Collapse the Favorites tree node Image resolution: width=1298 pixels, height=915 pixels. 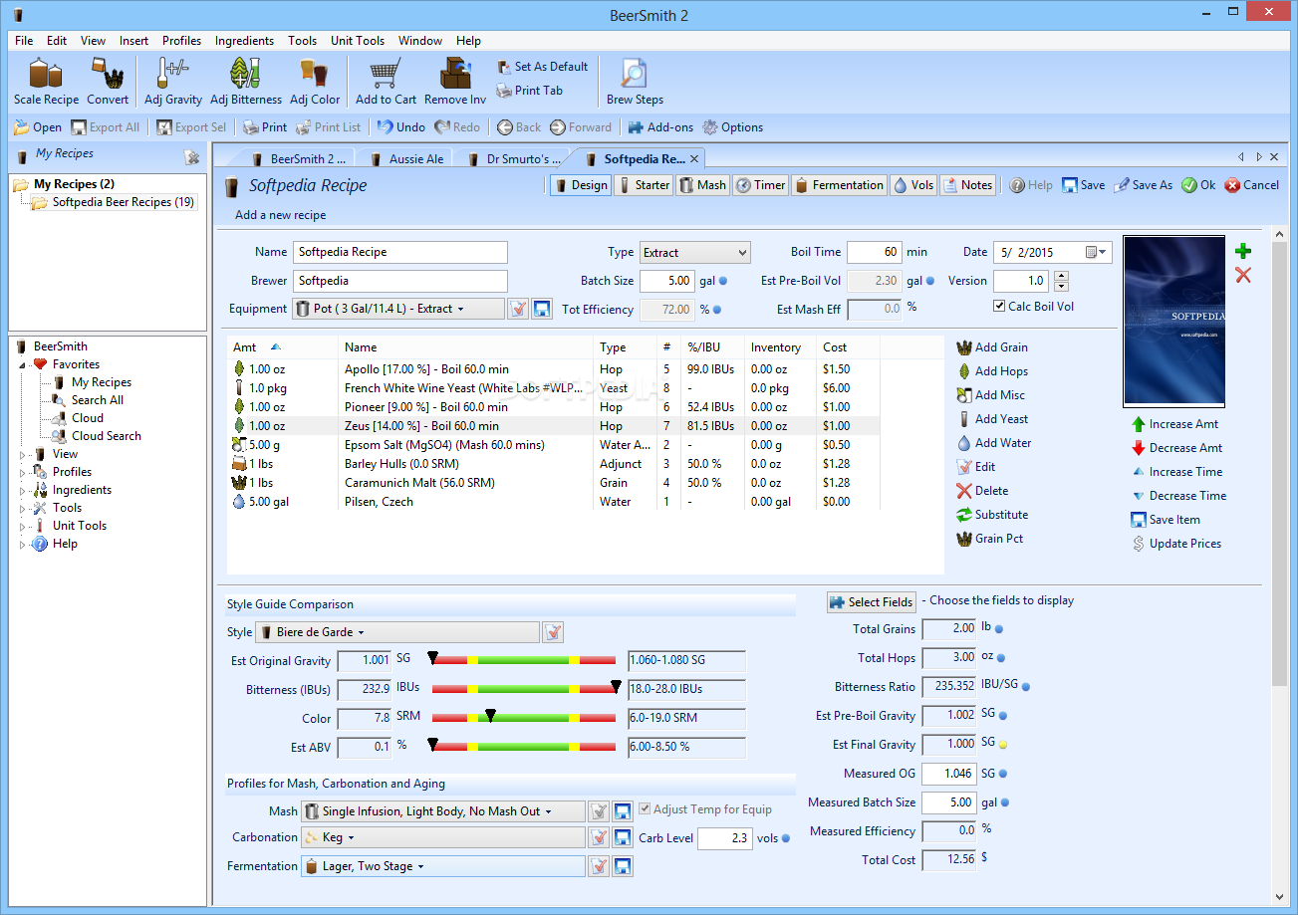(23, 364)
